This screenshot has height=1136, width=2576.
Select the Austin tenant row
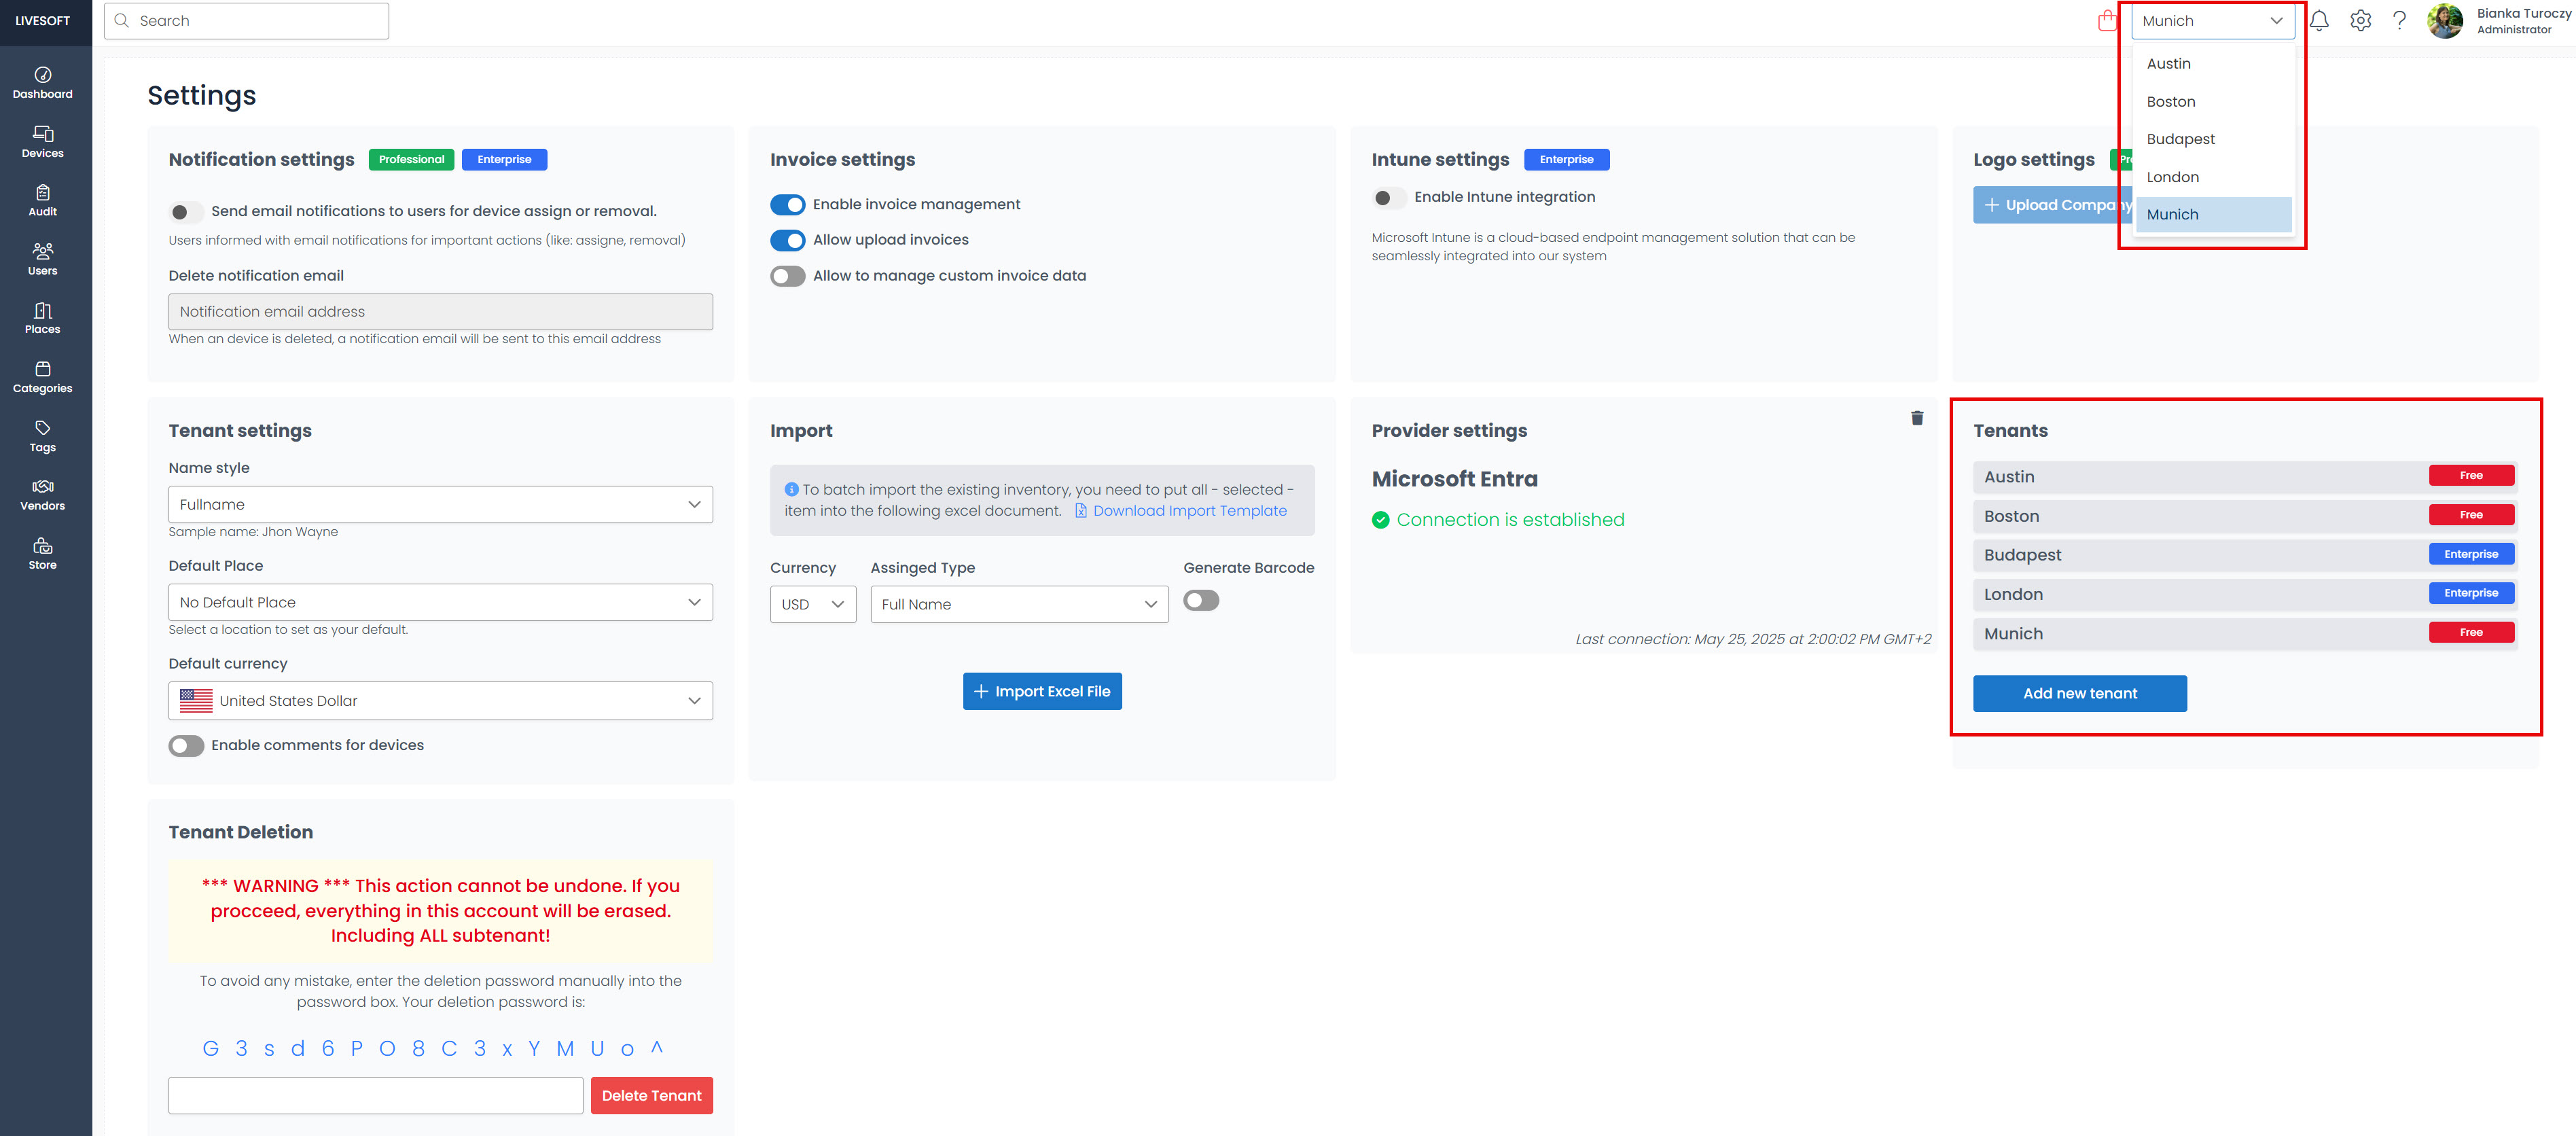pos(2244,477)
